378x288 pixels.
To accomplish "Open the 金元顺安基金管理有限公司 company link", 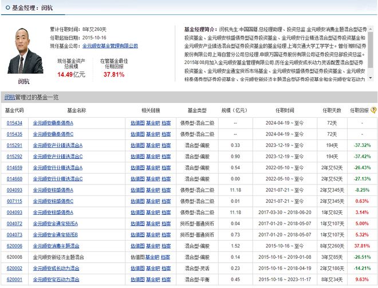I will pyautogui.click(x=110, y=46).
